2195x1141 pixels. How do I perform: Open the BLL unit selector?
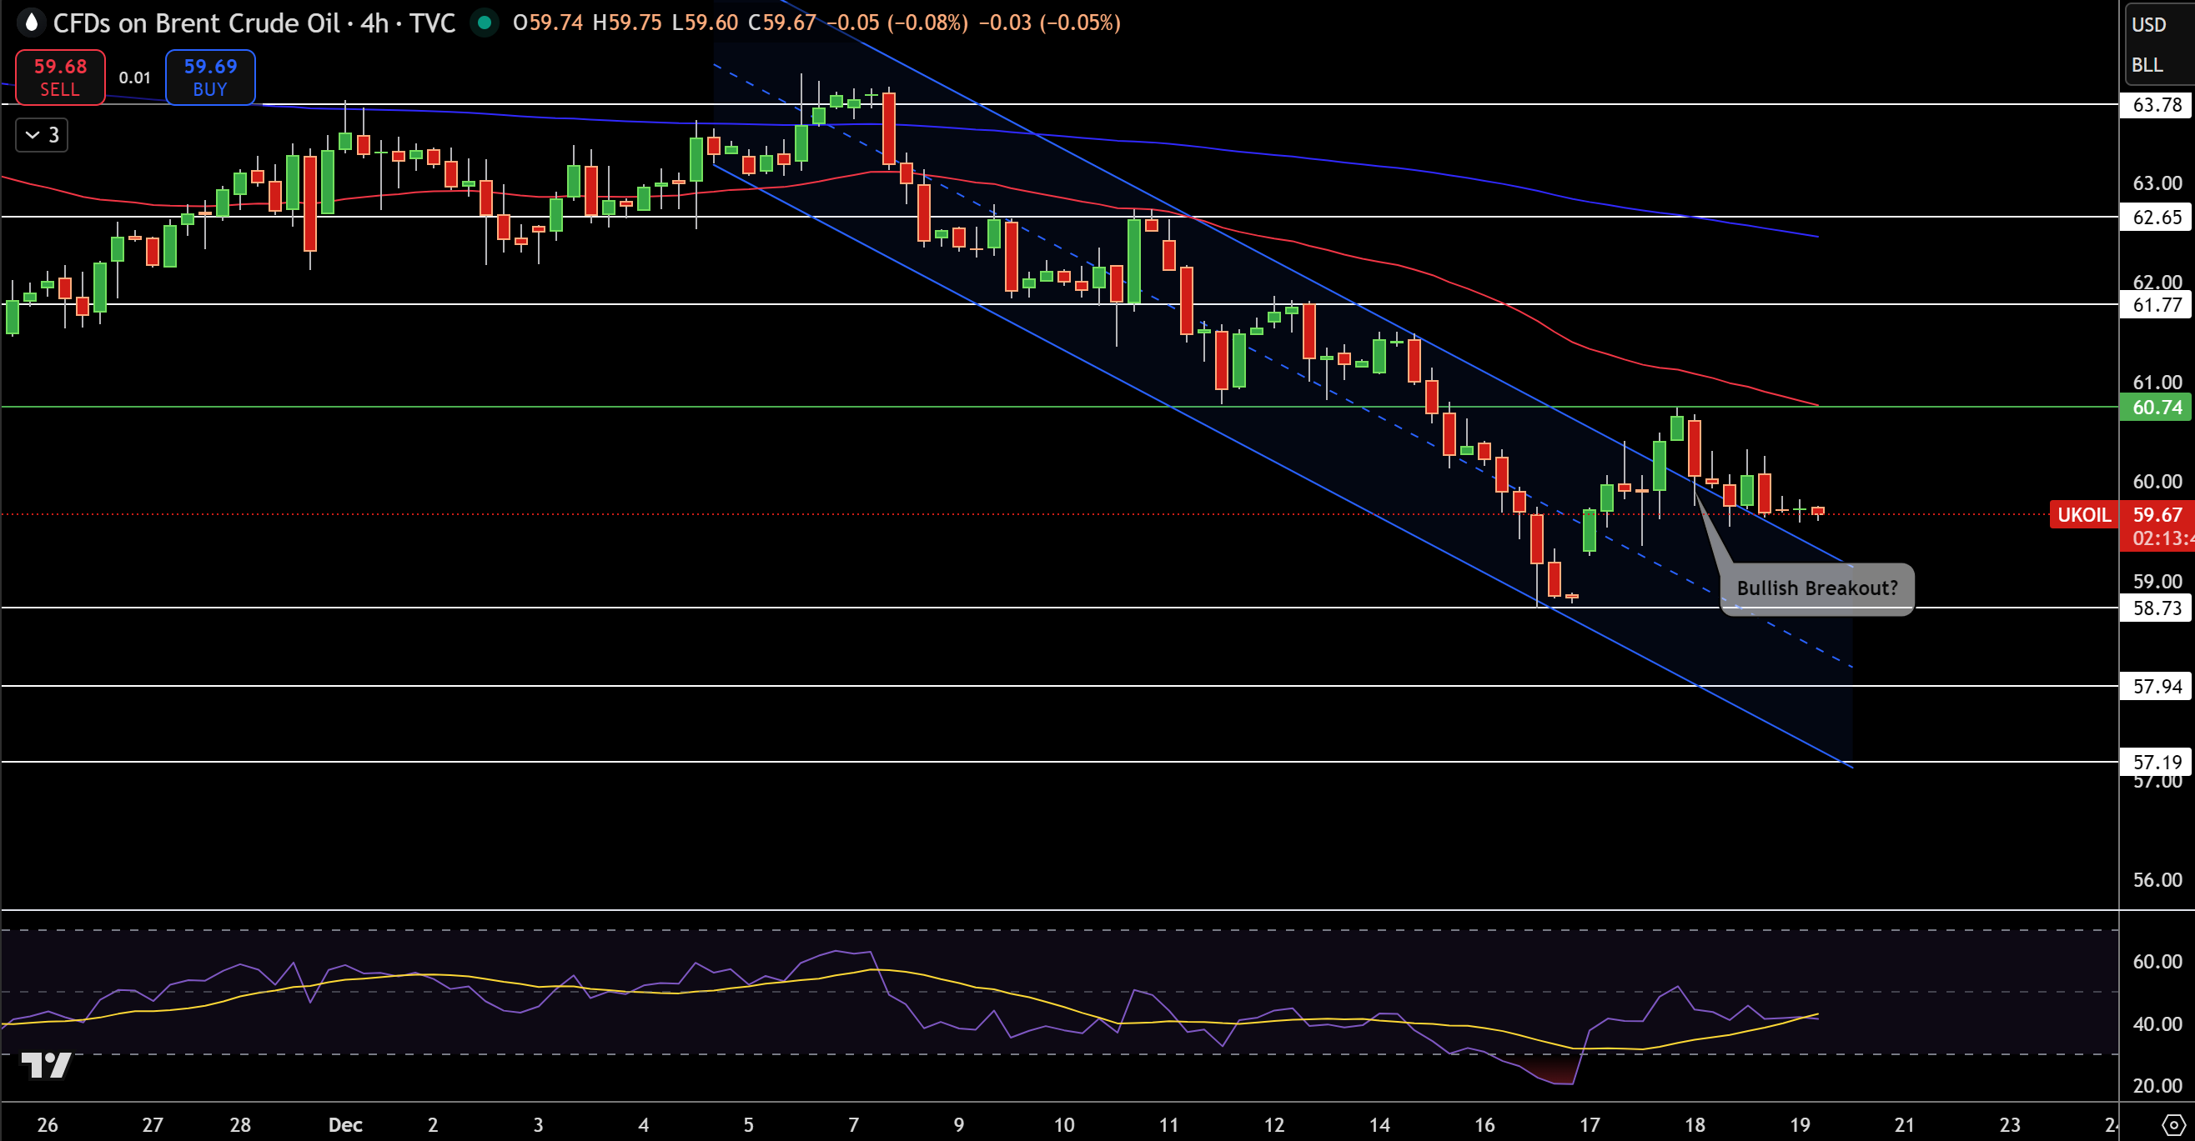point(2147,65)
